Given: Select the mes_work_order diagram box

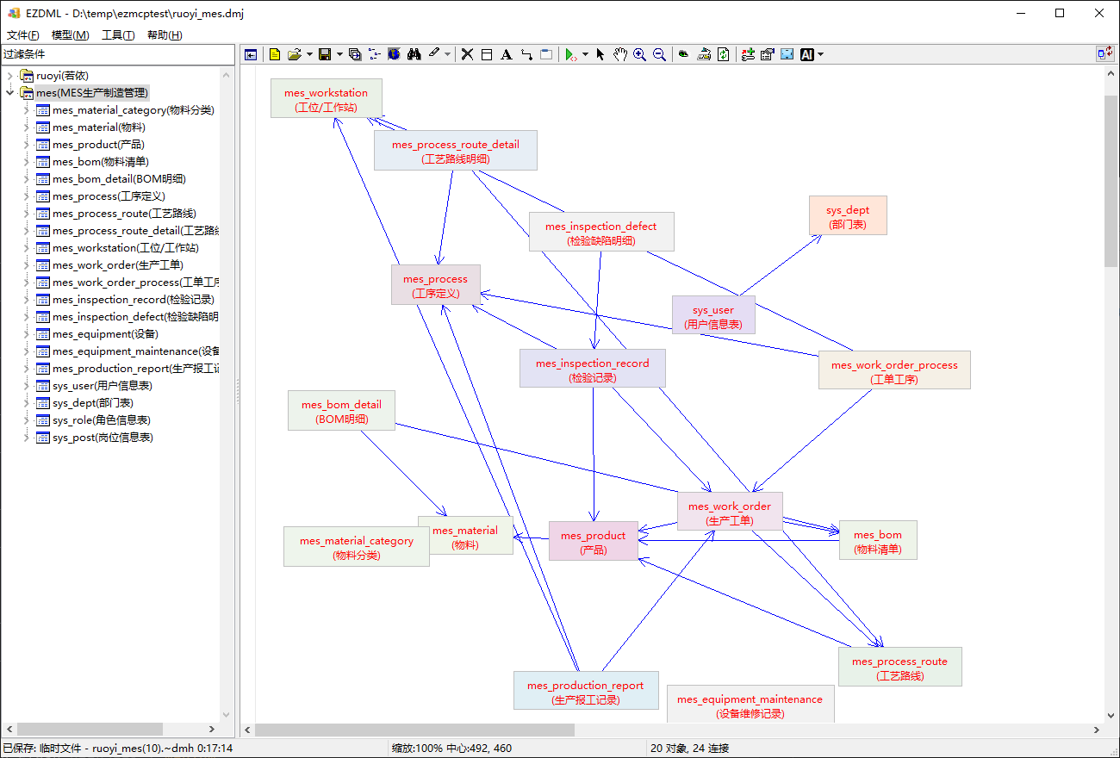Looking at the screenshot, I should click(730, 512).
